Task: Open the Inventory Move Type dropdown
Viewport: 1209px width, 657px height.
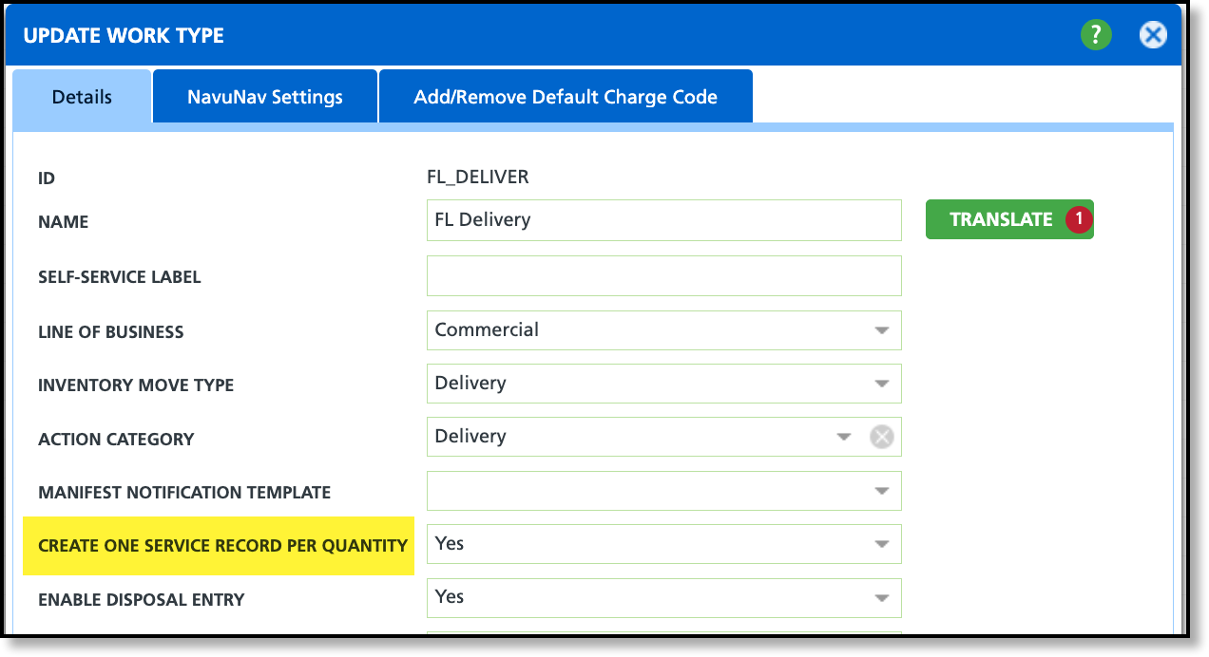Action: (x=881, y=384)
